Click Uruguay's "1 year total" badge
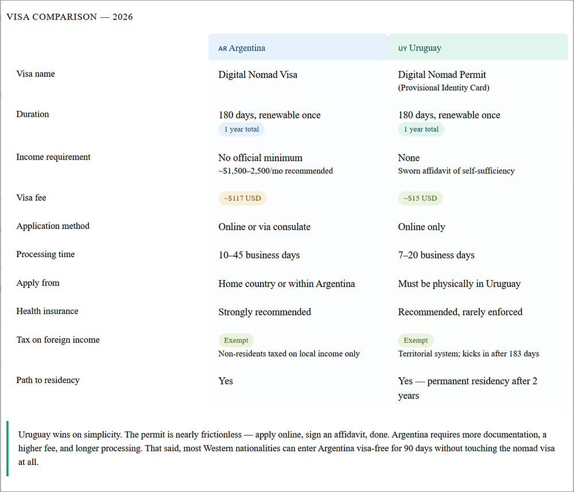This screenshot has width=574, height=492. click(x=421, y=129)
